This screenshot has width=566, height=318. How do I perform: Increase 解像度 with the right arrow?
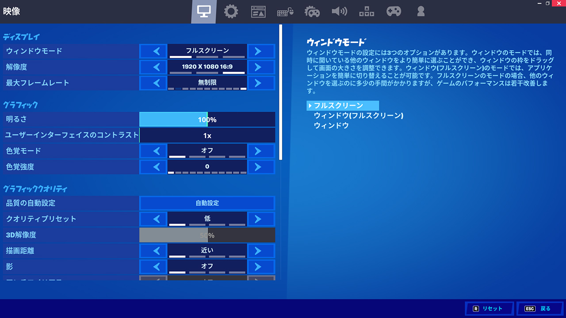261,67
